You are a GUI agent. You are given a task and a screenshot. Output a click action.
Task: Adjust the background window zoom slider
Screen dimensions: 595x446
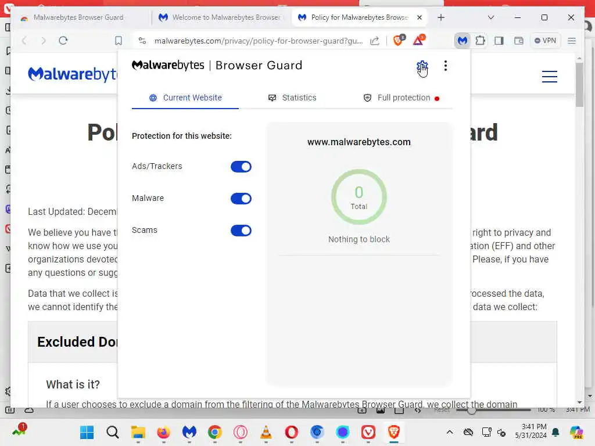point(471,411)
